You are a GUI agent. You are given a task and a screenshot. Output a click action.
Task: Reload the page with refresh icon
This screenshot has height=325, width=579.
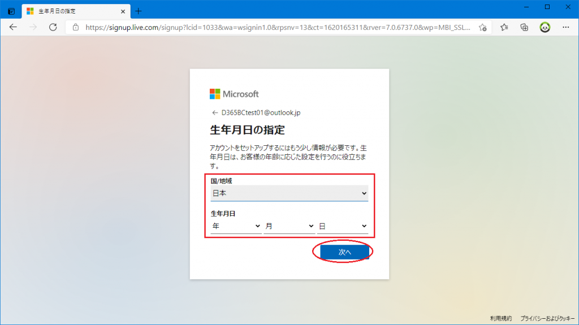point(53,27)
